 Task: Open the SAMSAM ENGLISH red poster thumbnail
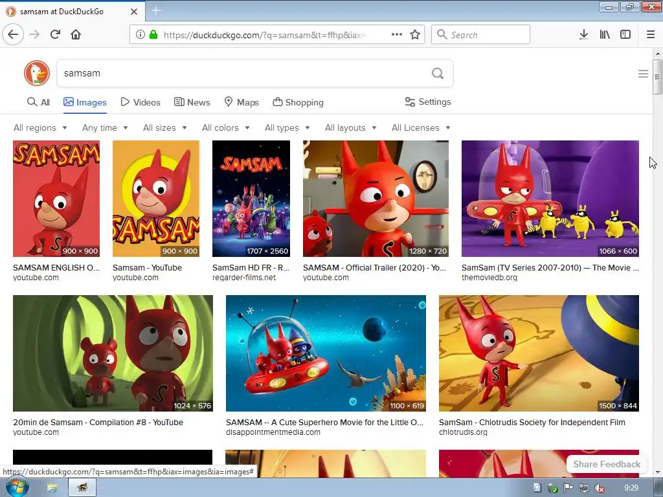[56, 199]
